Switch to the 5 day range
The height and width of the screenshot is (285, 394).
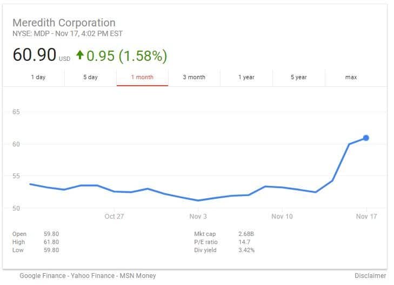(x=90, y=77)
